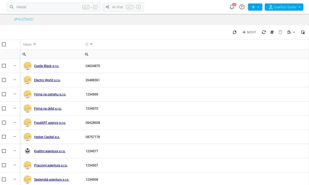The height and width of the screenshot is (185, 309).
Task: Click the hashtag icon in toolbar
Action: coord(272,32)
